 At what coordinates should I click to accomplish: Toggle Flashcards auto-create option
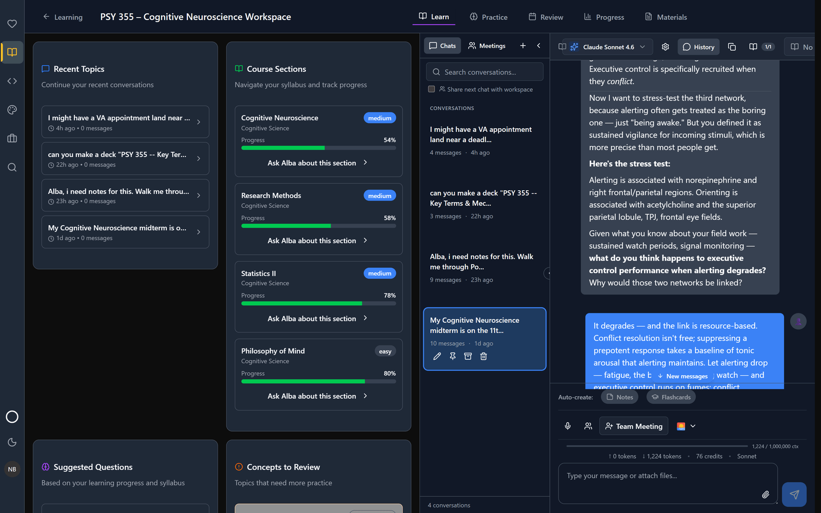[671, 397]
